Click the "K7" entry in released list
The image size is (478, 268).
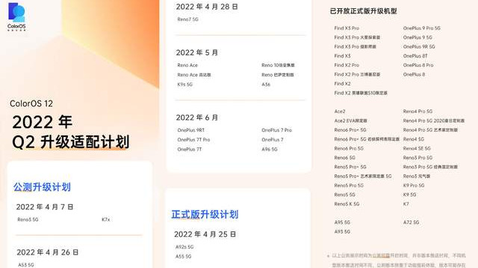click(x=406, y=204)
